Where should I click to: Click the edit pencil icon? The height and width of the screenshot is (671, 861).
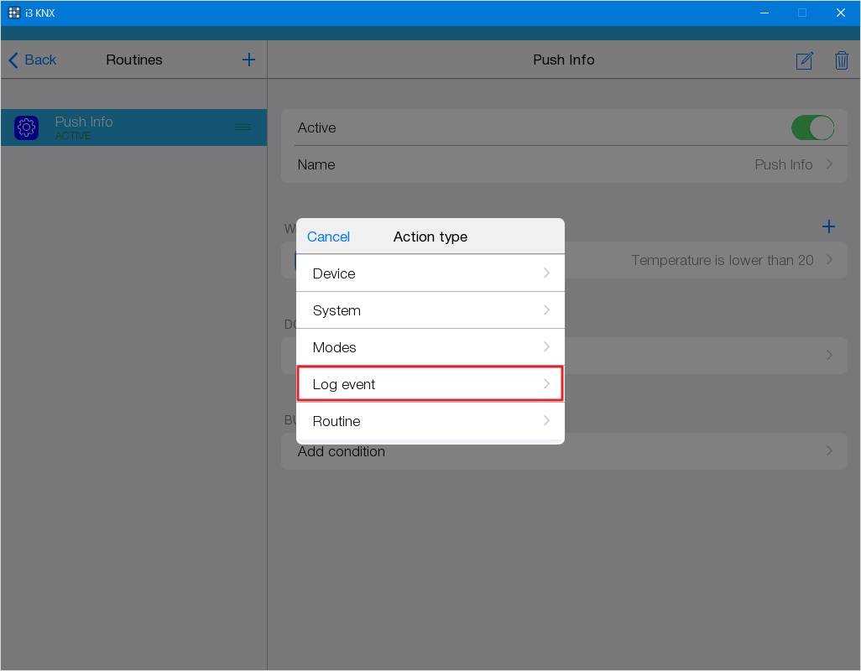(x=804, y=60)
